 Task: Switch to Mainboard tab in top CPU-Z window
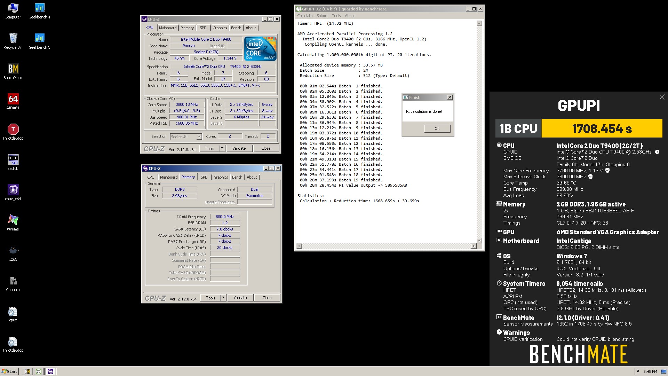click(x=168, y=28)
